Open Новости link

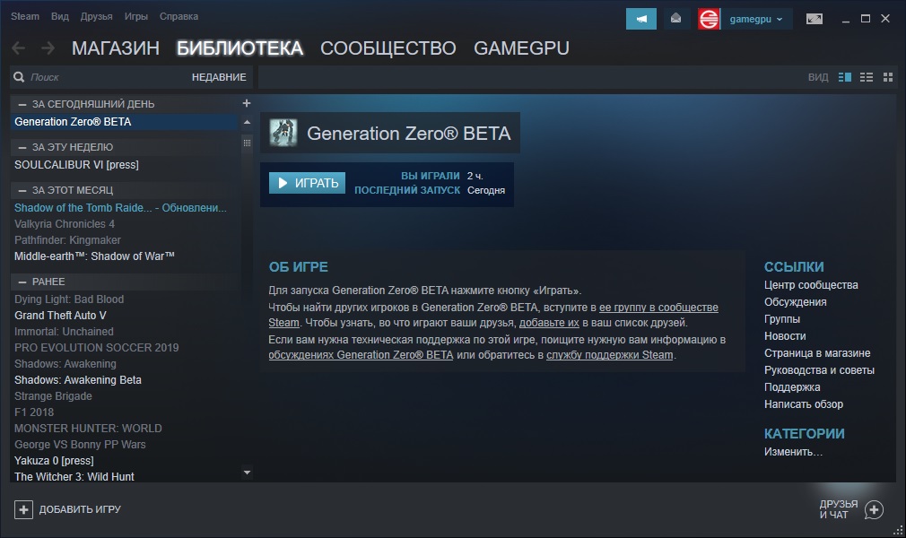click(785, 335)
